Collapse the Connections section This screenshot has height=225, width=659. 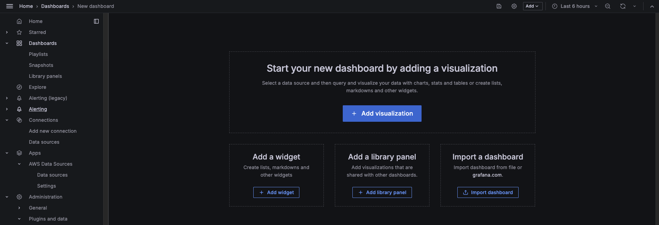tap(7, 120)
